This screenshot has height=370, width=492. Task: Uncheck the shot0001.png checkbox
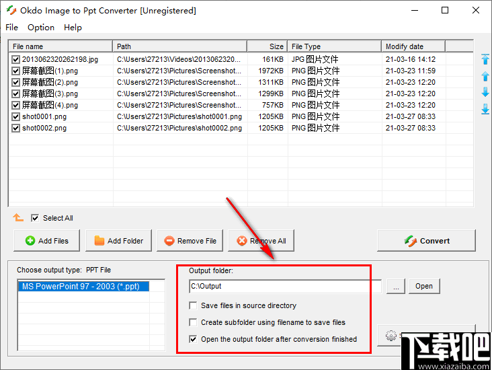click(x=15, y=117)
